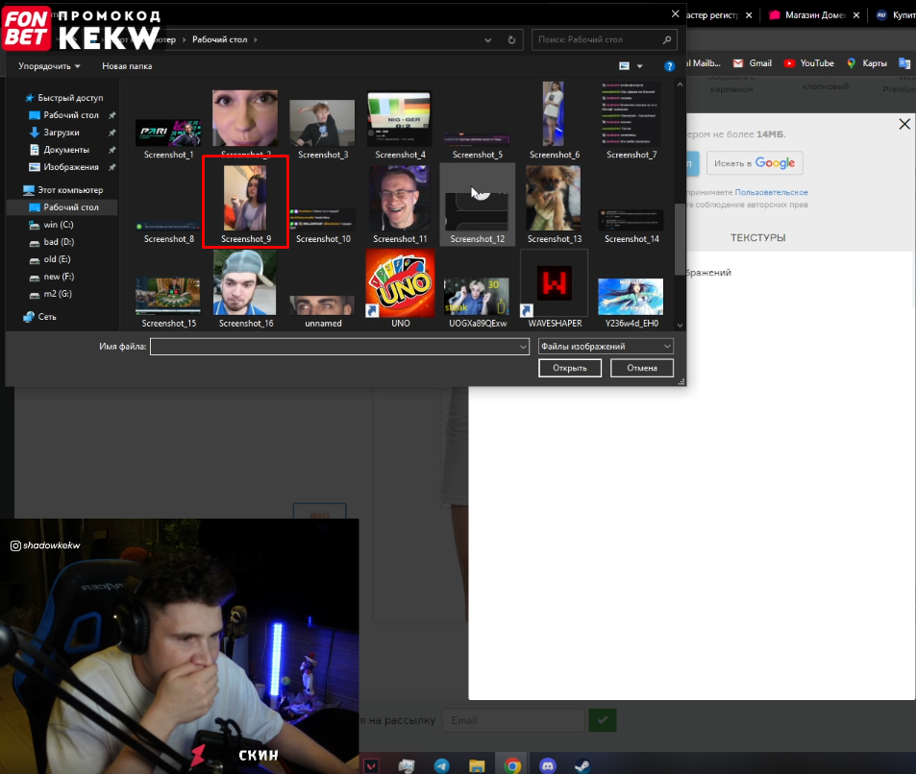Click the Отмена button

642,368
